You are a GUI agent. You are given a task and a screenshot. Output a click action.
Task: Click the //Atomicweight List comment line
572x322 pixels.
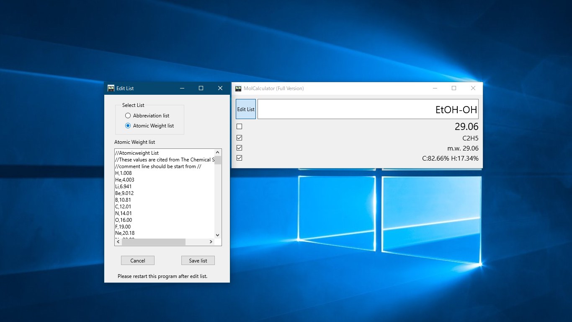point(137,153)
